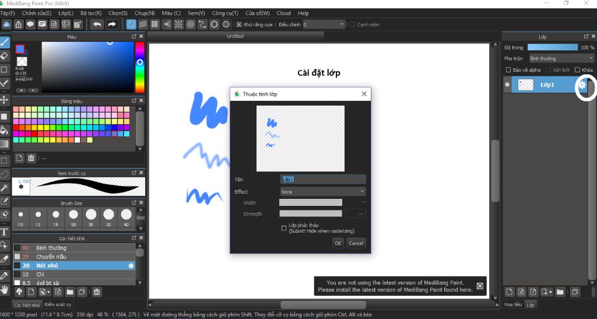Select the Chì brush

click(74, 274)
